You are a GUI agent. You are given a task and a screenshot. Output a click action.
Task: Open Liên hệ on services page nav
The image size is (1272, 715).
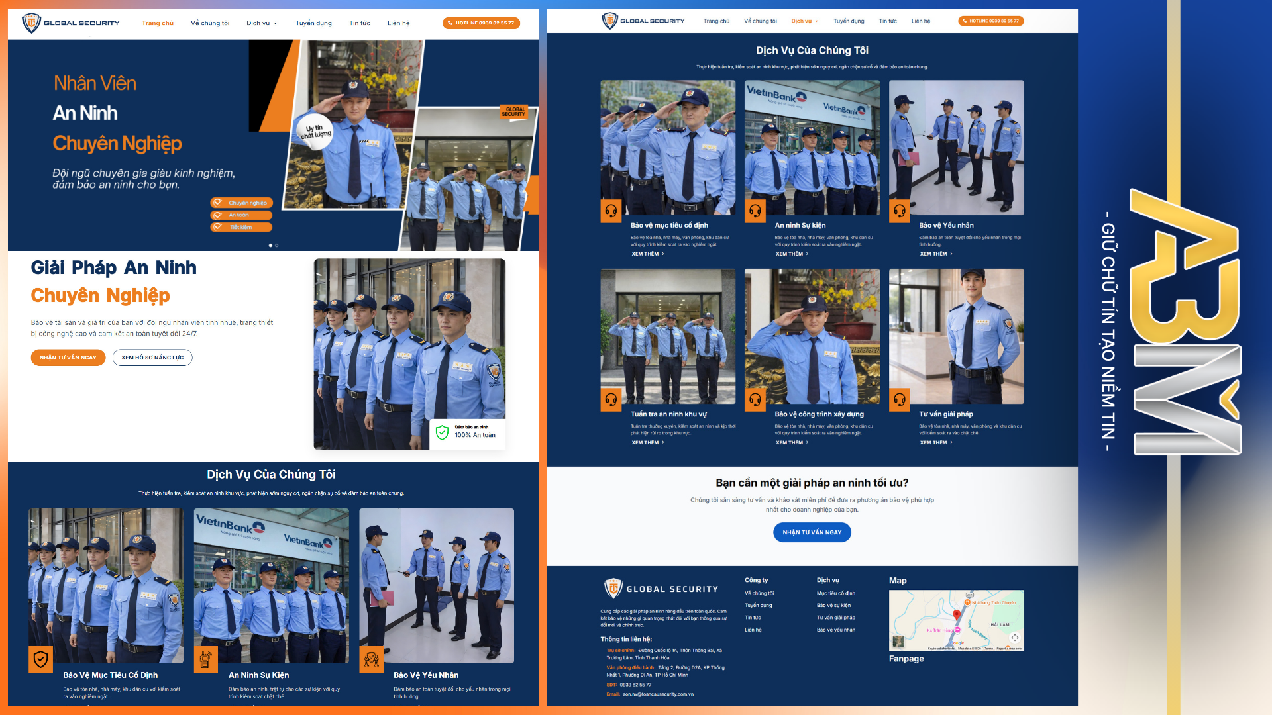pyautogui.click(x=921, y=21)
